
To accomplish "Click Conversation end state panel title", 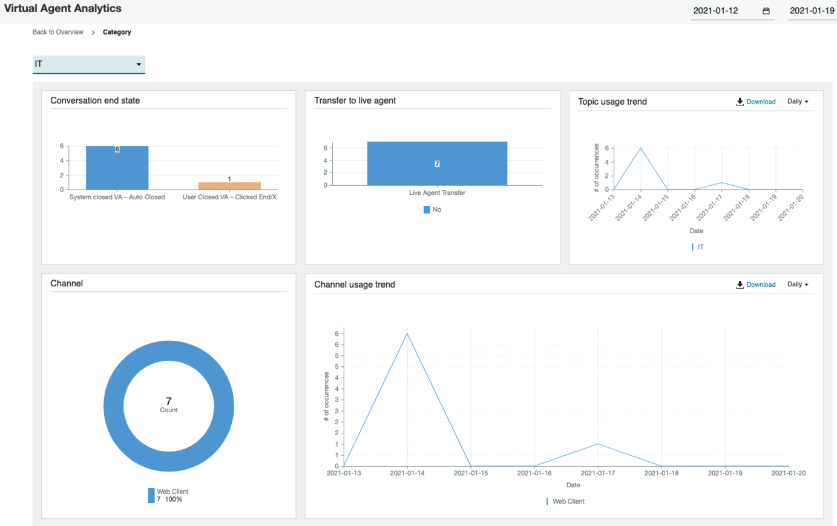I will coord(95,100).
